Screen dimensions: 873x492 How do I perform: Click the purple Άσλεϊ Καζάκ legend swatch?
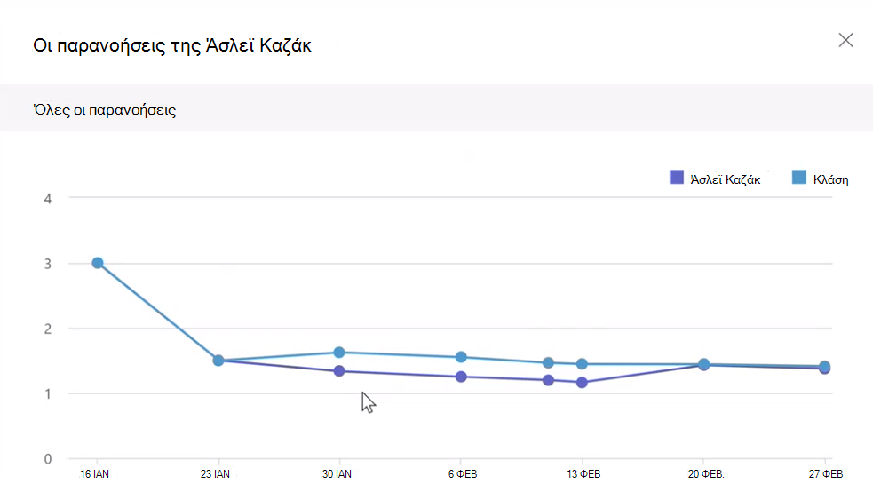(x=677, y=178)
